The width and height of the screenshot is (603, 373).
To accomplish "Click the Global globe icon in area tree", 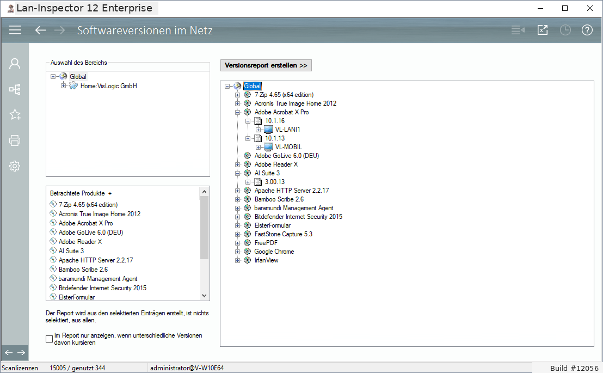I will [63, 77].
